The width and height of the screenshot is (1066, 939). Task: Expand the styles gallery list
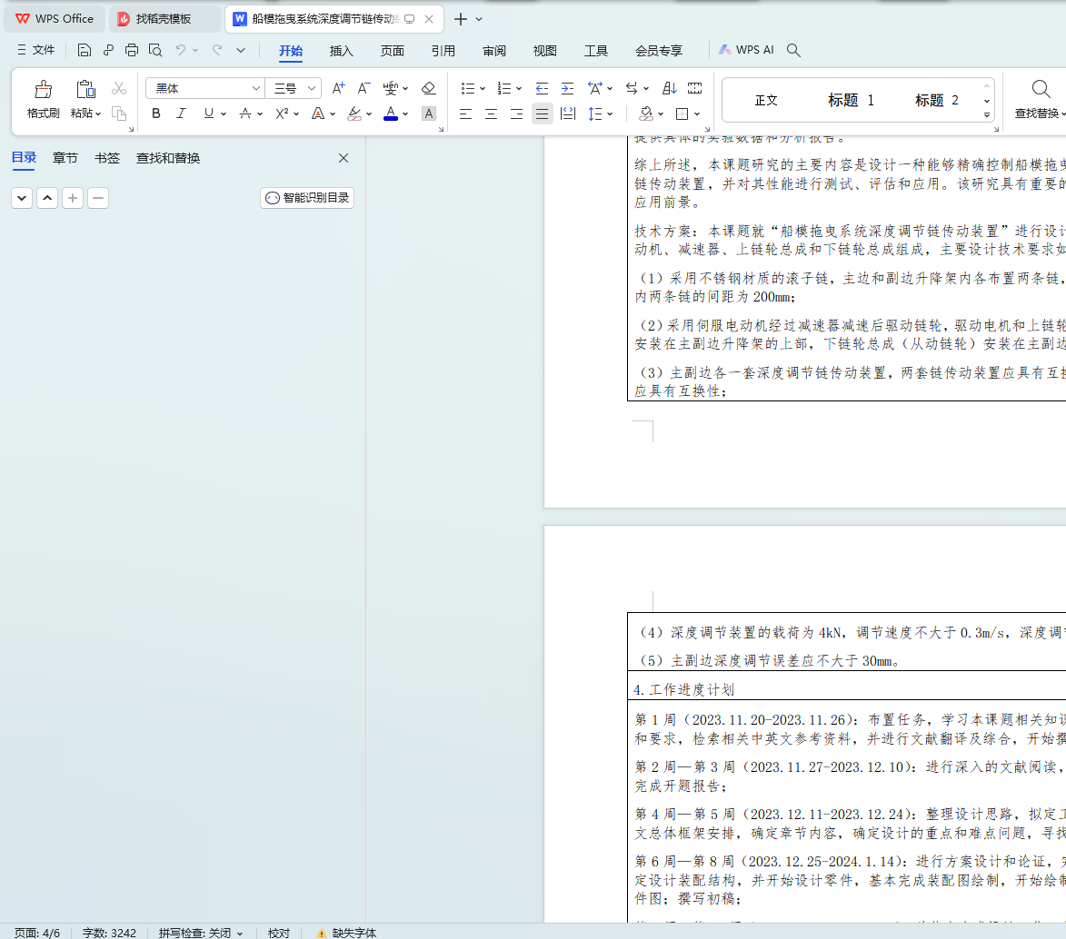pyautogui.click(x=986, y=114)
